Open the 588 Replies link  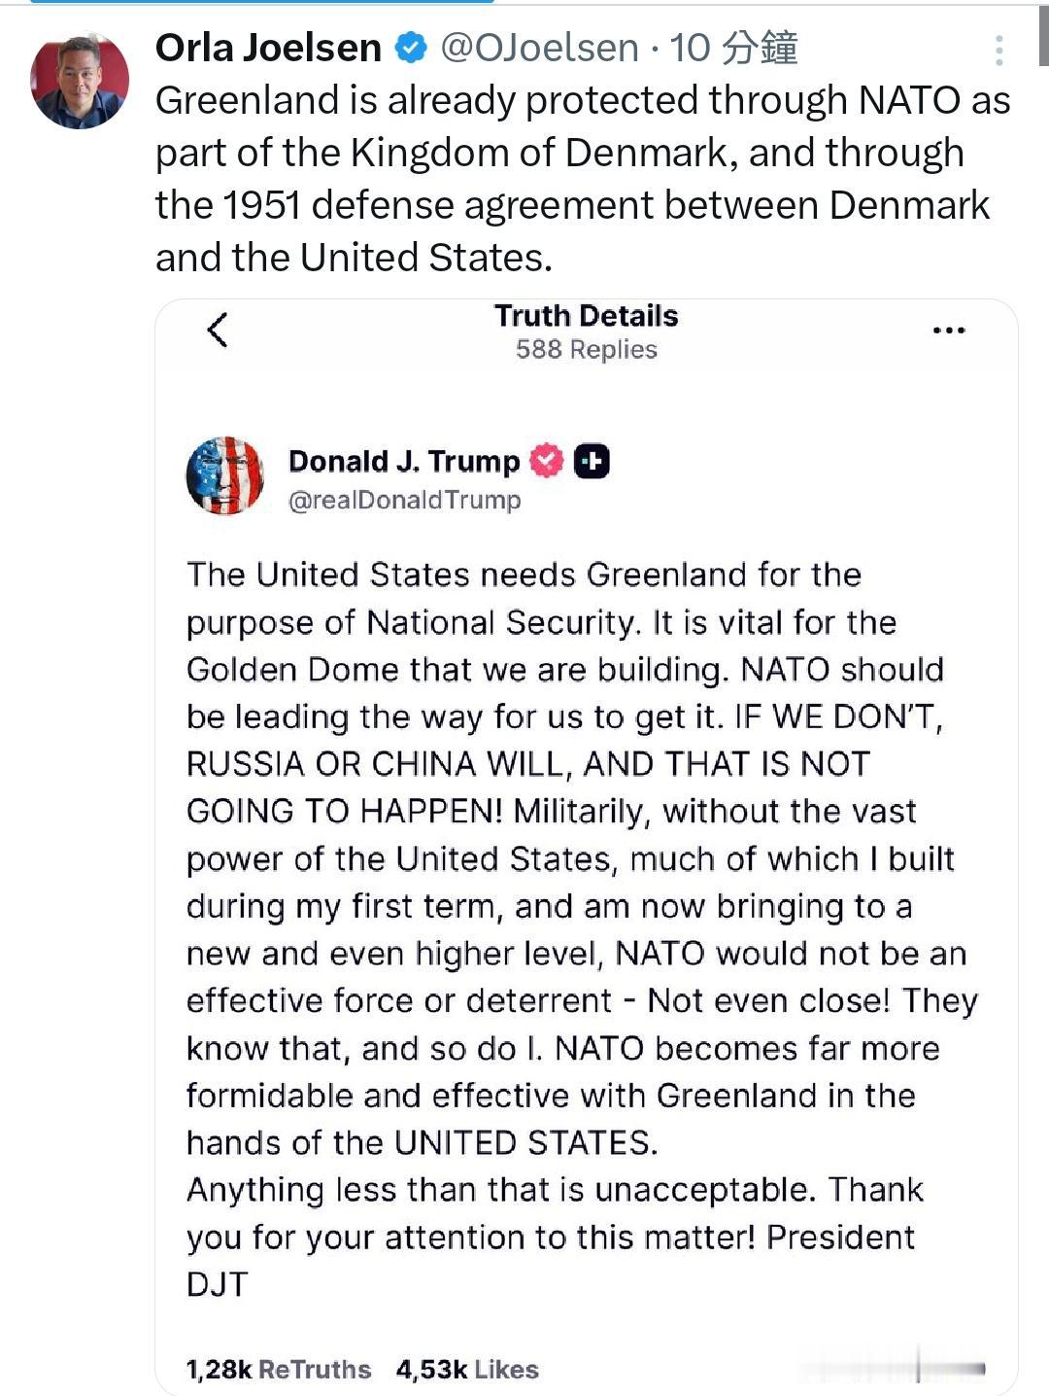tap(586, 350)
